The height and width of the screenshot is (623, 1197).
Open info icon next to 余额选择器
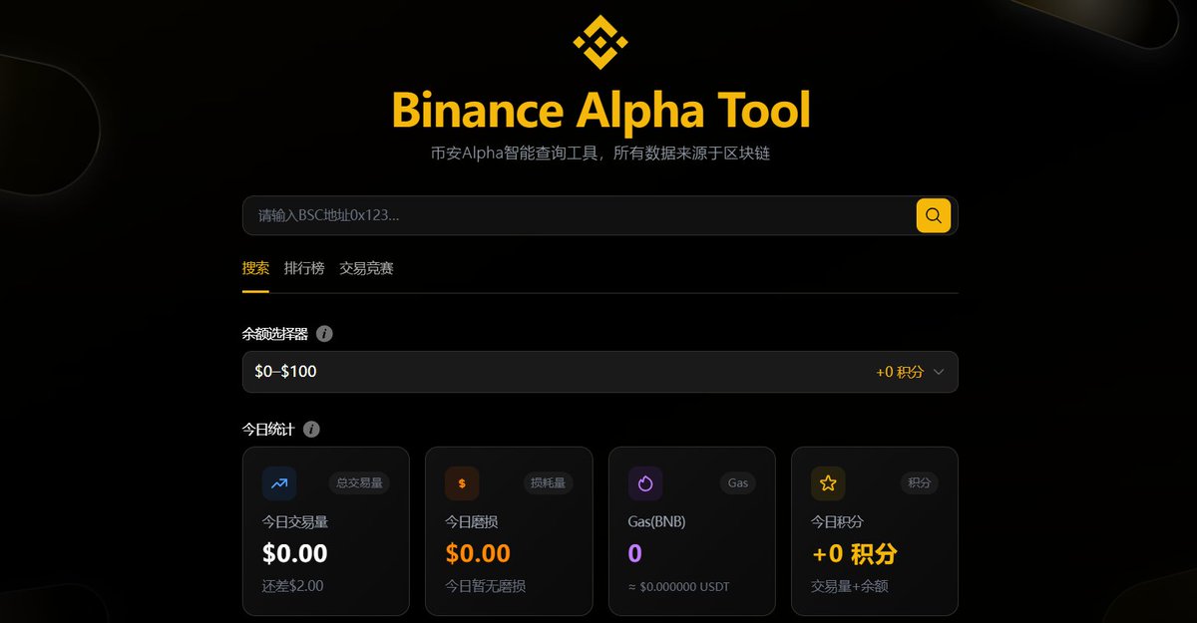point(324,334)
